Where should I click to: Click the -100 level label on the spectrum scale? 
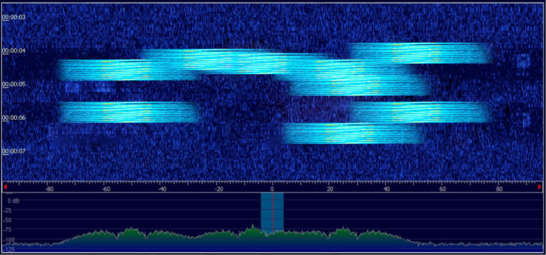[8, 240]
